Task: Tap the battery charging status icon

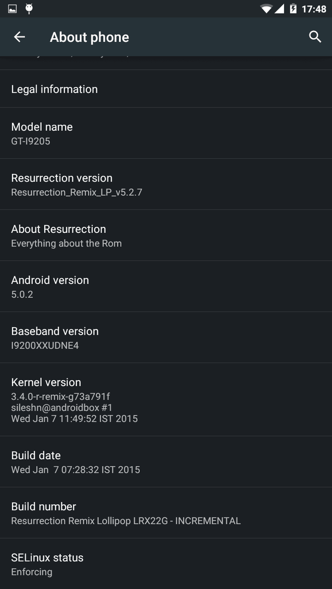Action: tap(293, 9)
